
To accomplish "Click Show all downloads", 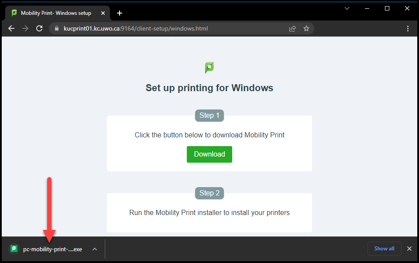I will (x=384, y=249).
